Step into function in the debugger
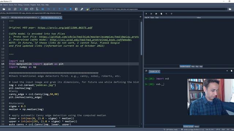 54,9
